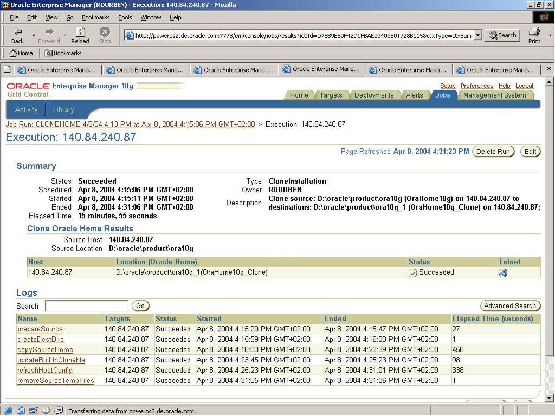The image size is (555, 416).
Task: Click the page scrollbar up arrow
Action: click(549, 82)
